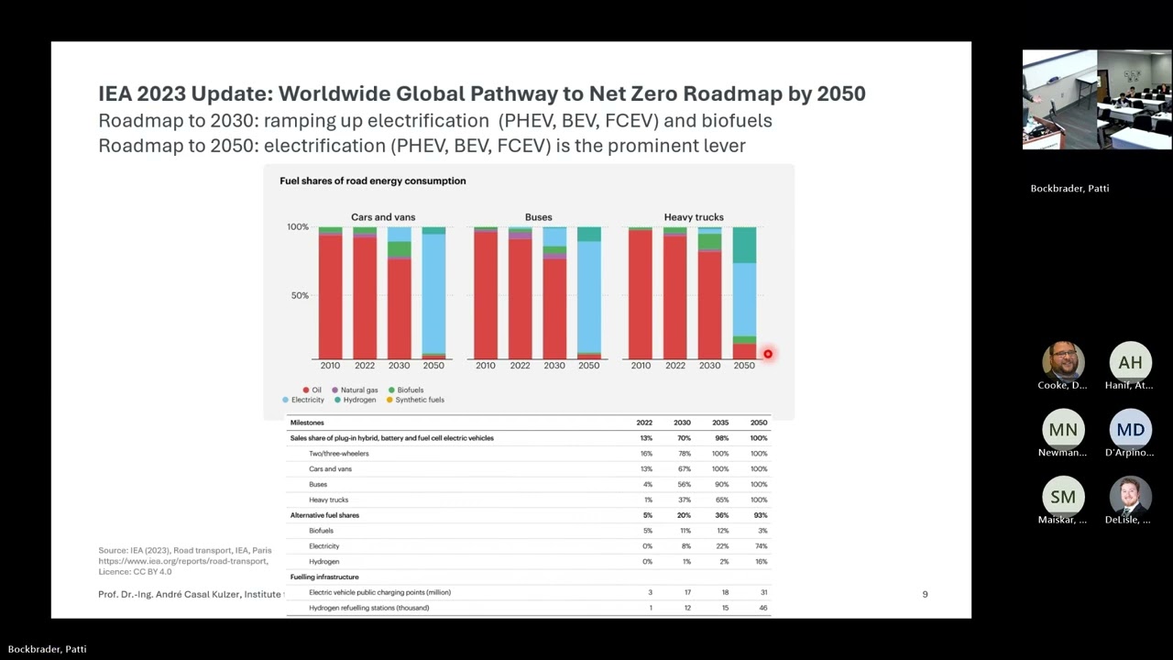Select the MN avatar for Newman
Image resolution: width=1173 pixels, height=660 pixels.
click(x=1063, y=429)
